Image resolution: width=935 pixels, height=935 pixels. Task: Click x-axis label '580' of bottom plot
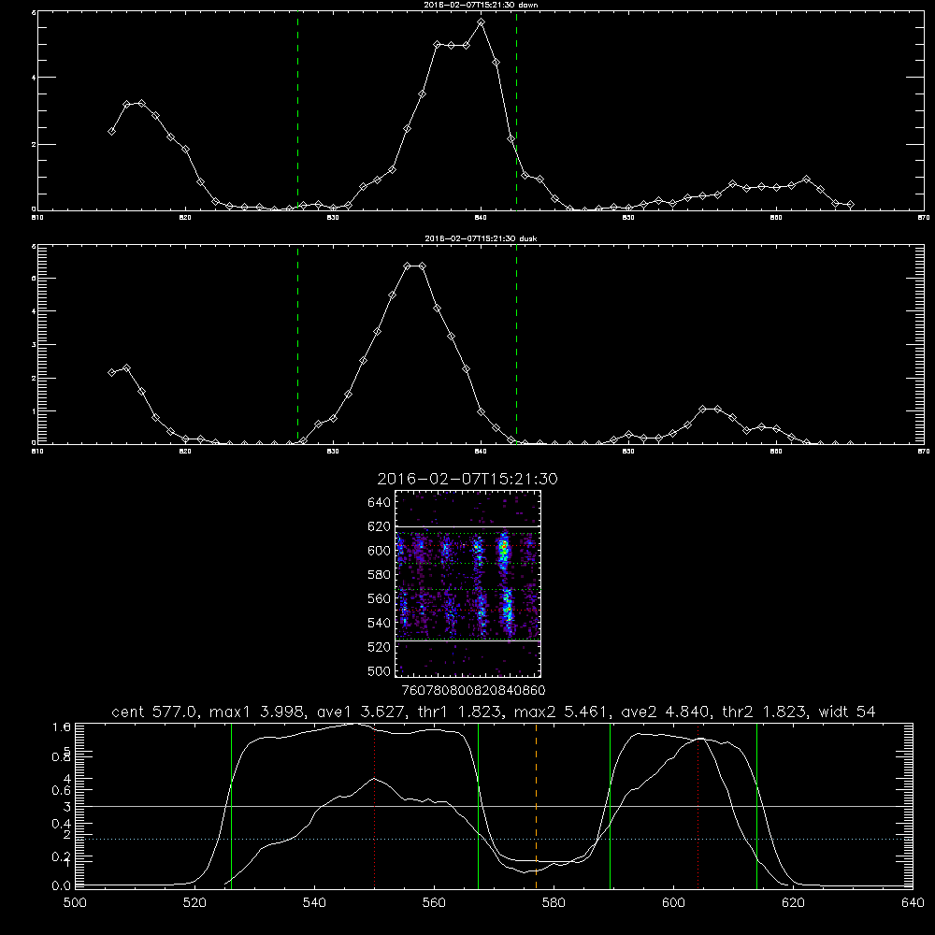pyautogui.click(x=554, y=903)
